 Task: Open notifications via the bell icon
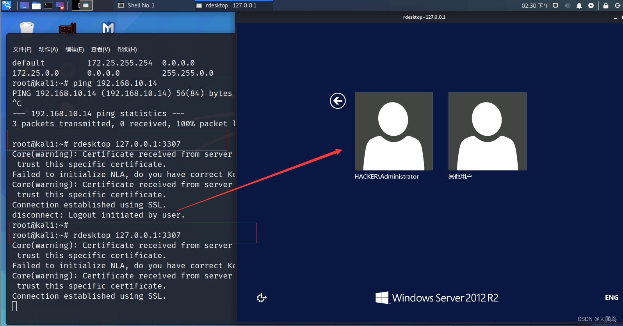coord(579,5)
